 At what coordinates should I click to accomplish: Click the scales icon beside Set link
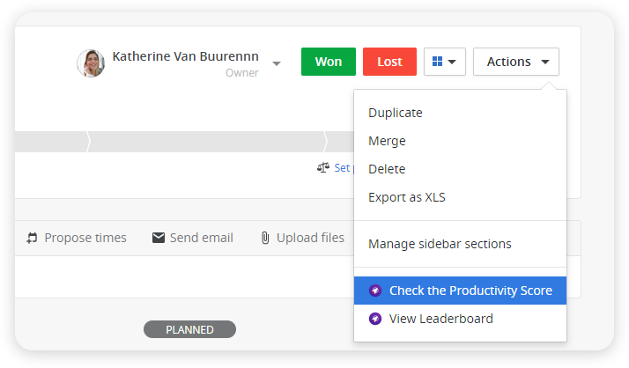tap(323, 167)
